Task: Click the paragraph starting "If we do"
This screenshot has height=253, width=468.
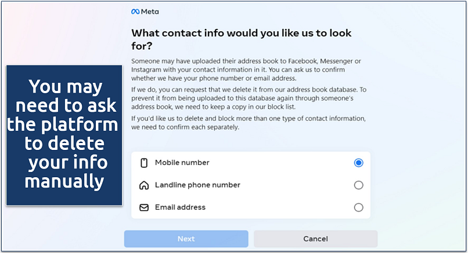Action: (249, 98)
